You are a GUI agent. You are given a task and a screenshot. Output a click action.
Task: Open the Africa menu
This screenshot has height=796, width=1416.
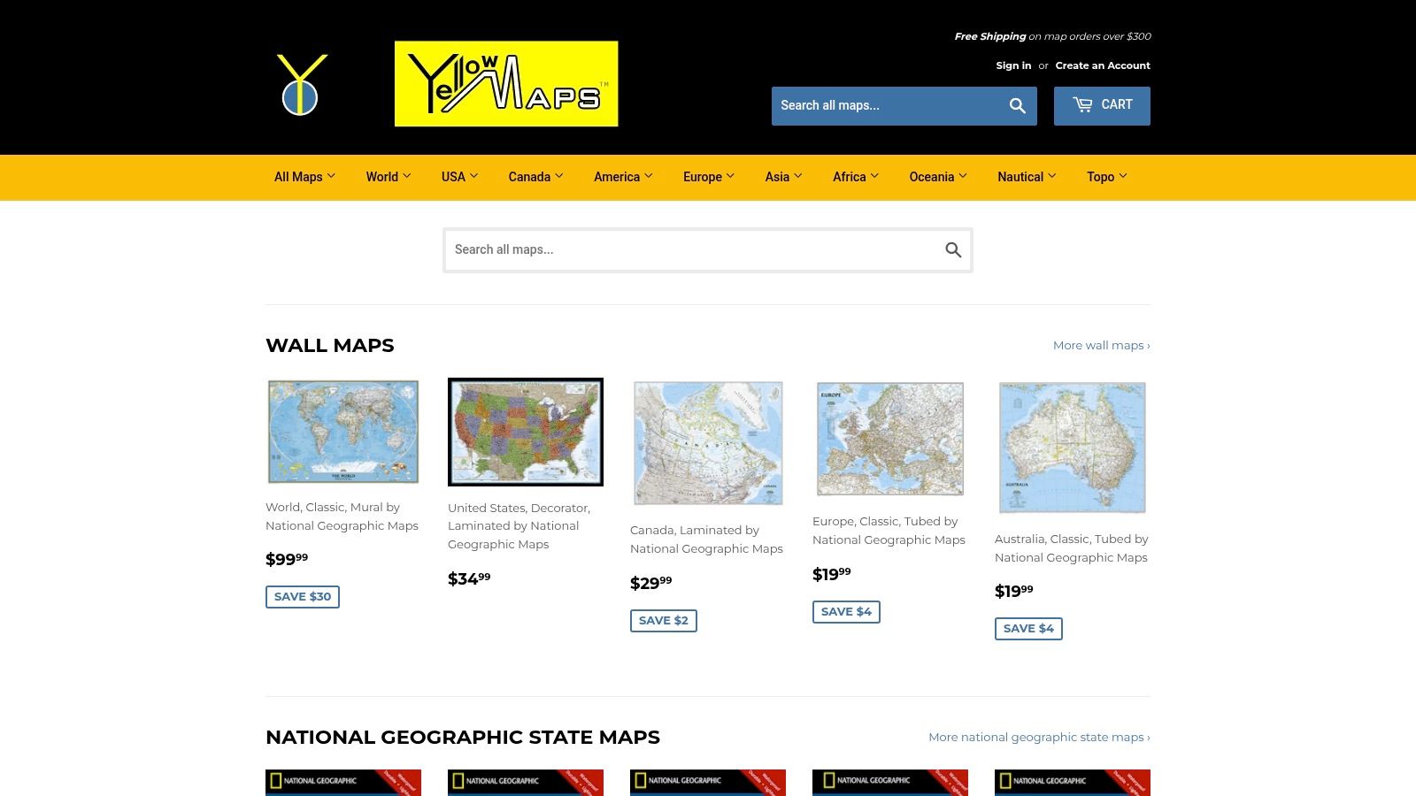pos(855,177)
